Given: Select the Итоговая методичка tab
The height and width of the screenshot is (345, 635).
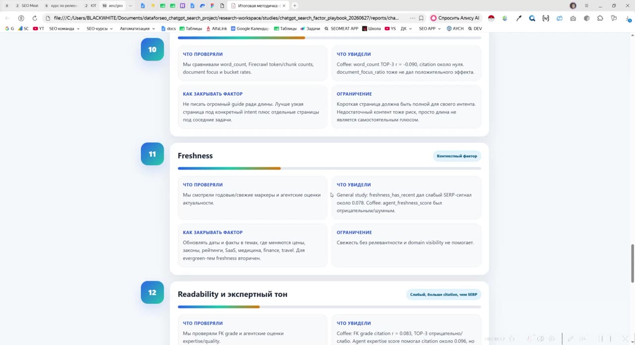Looking at the screenshot, I should tap(258, 5).
